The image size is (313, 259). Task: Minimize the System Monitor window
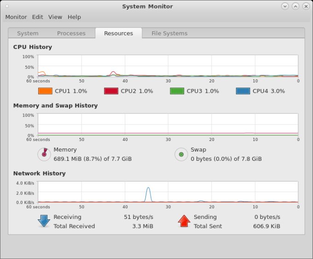point(285,6)
